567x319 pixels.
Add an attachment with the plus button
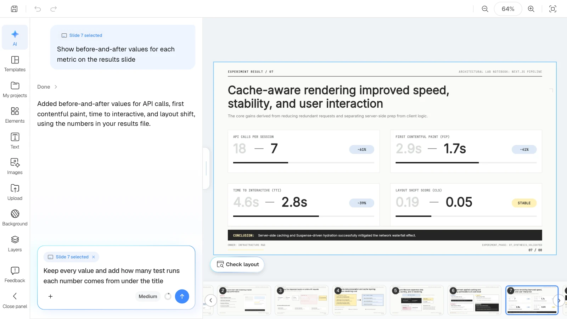(50, 296)
